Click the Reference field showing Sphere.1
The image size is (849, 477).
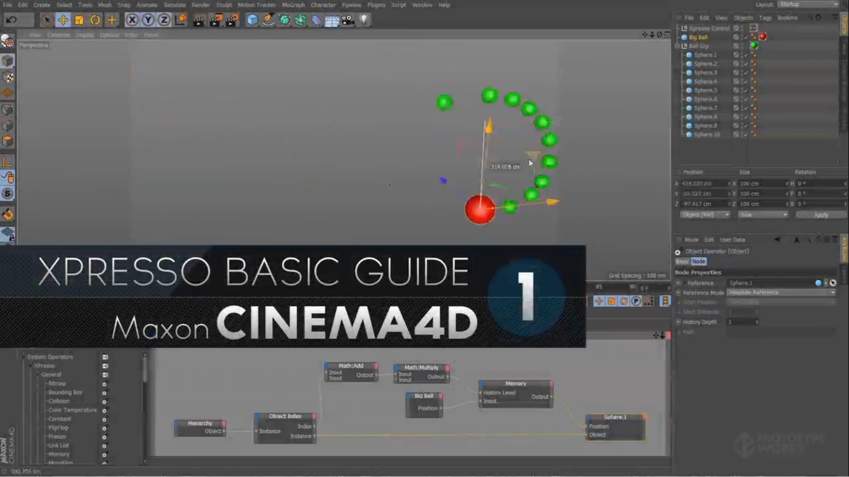pyautogui.click(x=770, y=283)
